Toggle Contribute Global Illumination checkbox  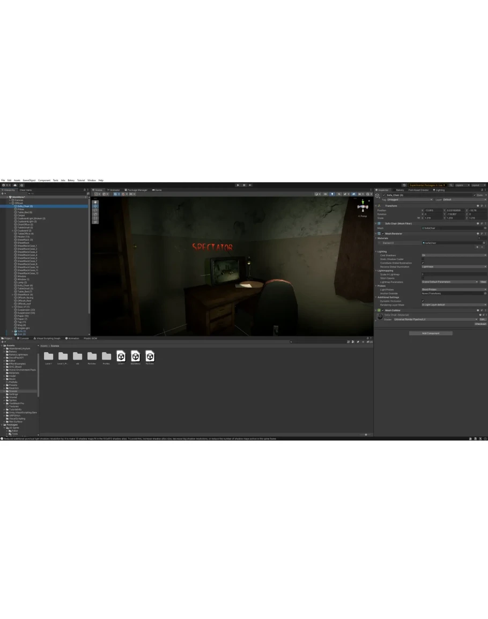coord(423,263)
